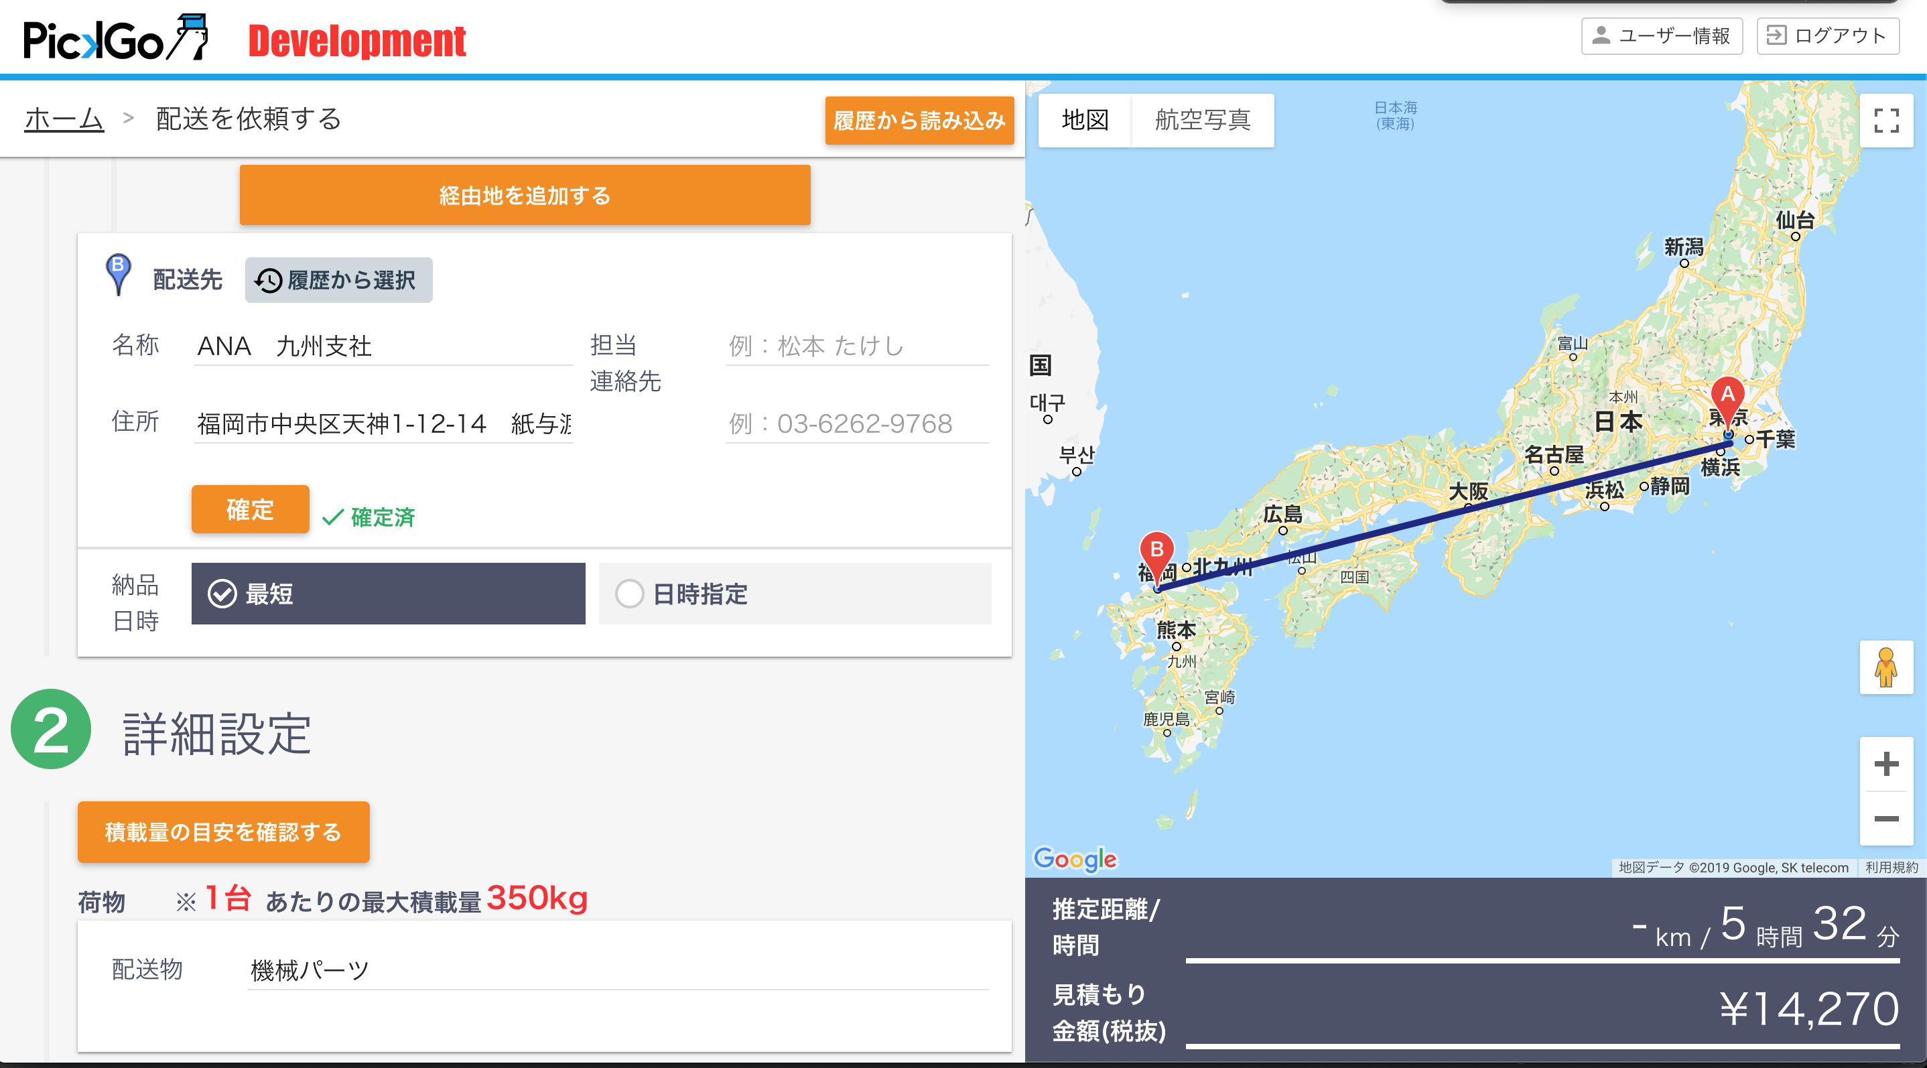This screenshot has width=1927, height=1068.
Task: Click the 静岡 label on map
Action: click(1670, 486)
